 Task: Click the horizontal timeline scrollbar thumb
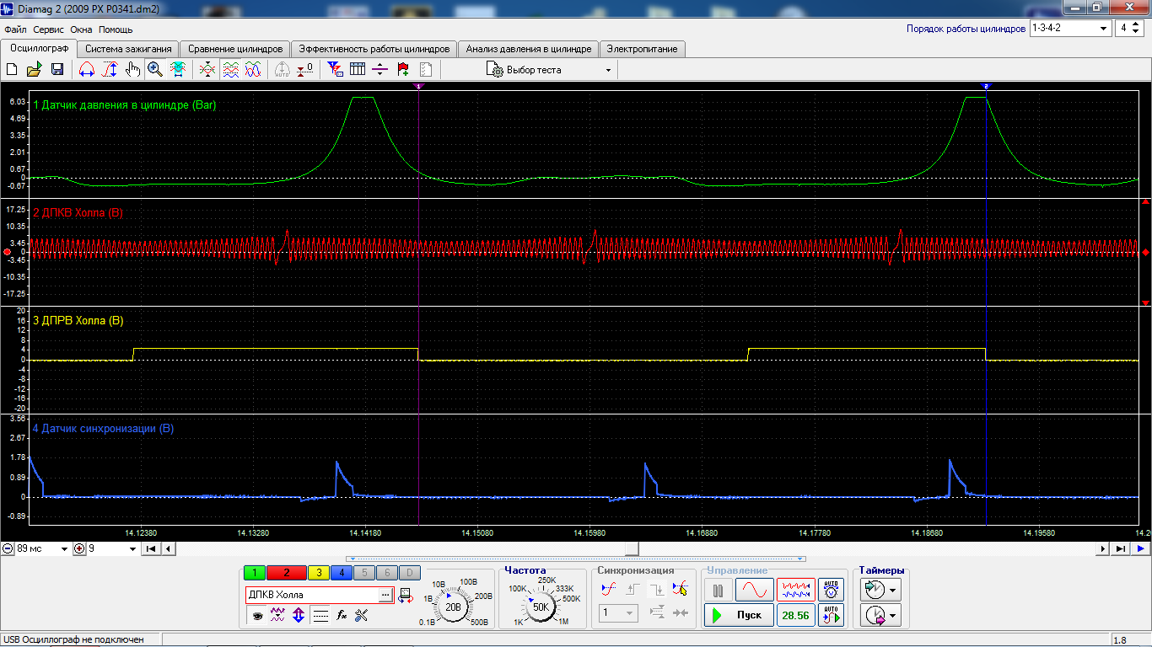click(x=632, y=548)
